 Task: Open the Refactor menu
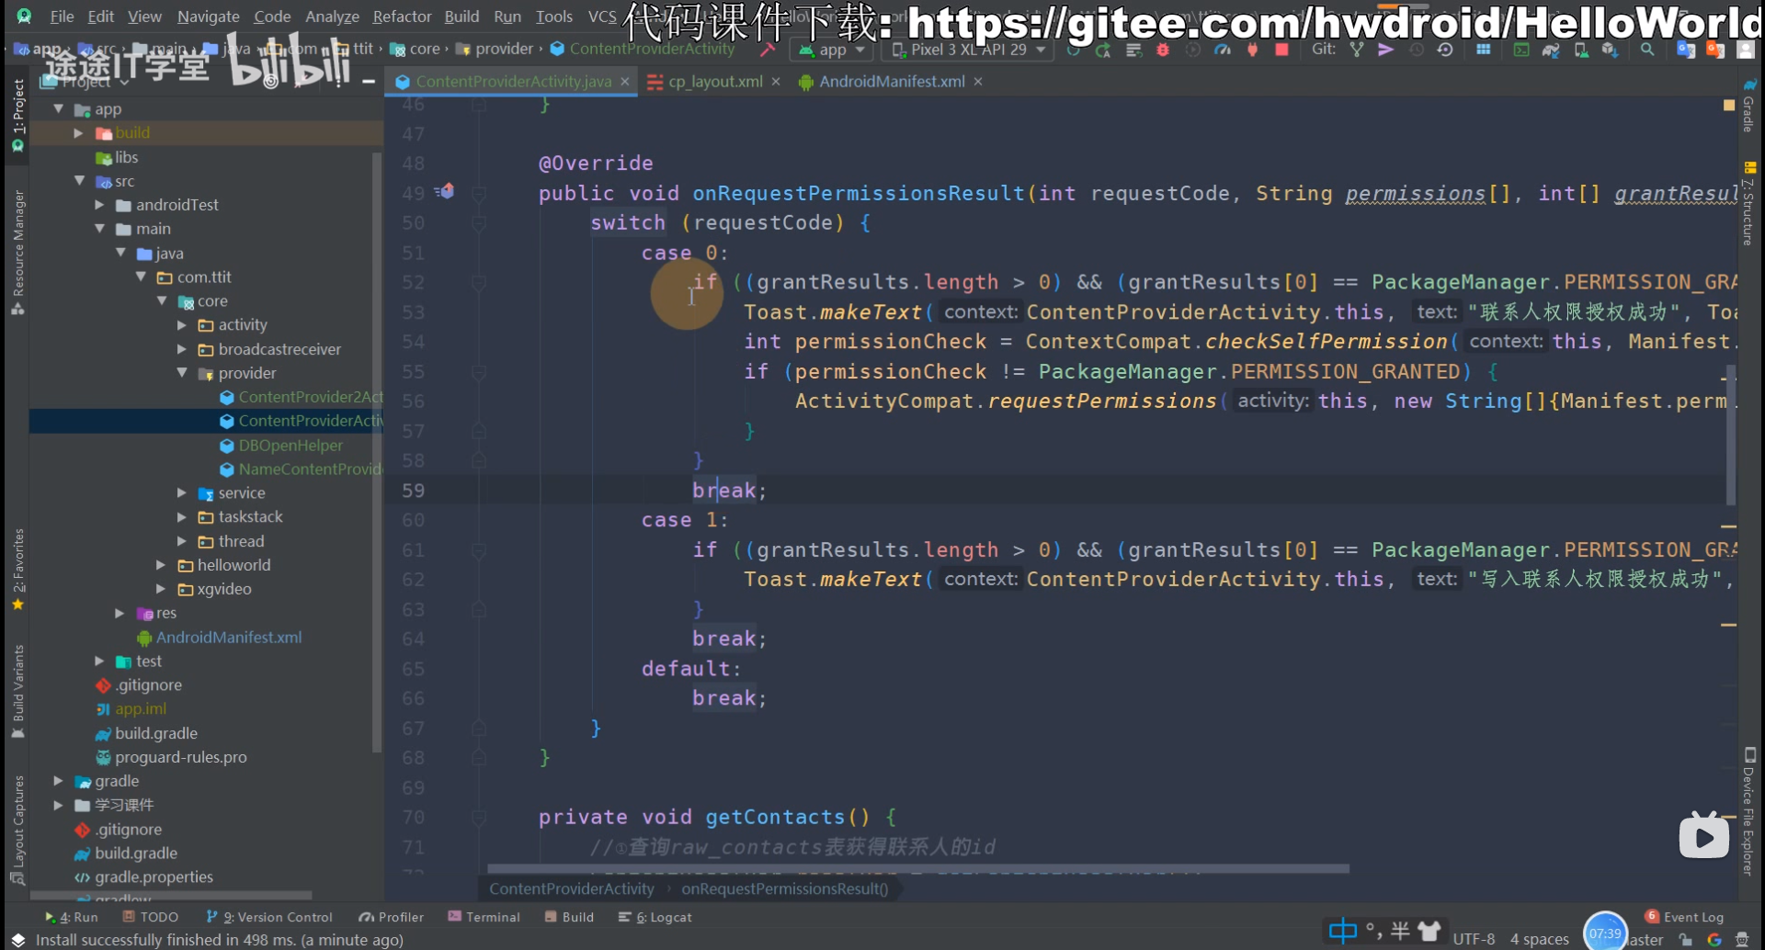click(x=402, y=17)
